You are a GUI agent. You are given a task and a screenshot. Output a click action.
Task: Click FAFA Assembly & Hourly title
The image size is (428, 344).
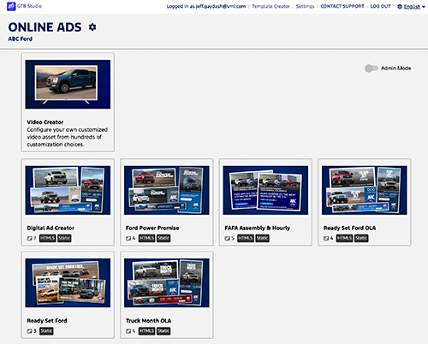tap(258, 228)
